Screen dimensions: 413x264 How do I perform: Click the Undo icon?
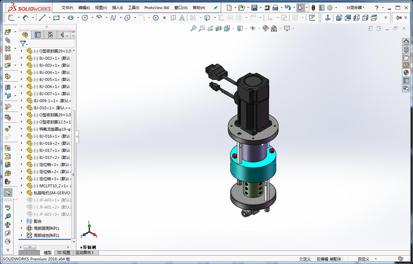click(x=288, y=7)
